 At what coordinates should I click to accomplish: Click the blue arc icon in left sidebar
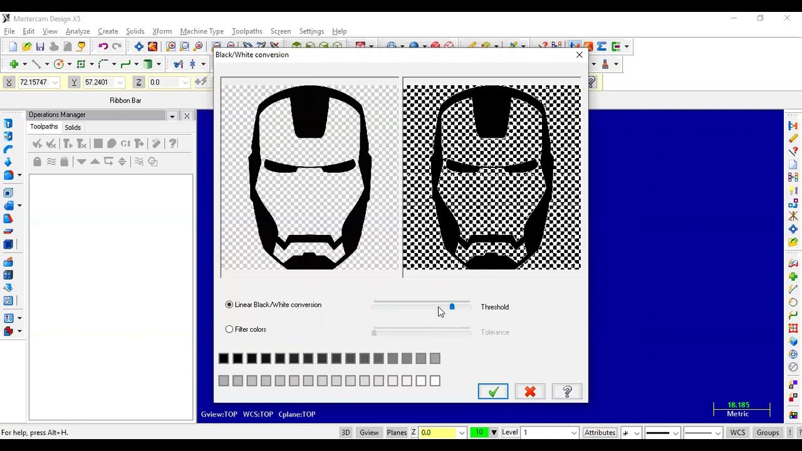click(x=8, y=149)
